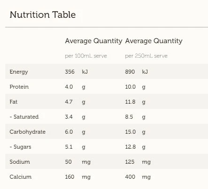Image resolution: width=208 pixels, height=189 pixels.
Task: Select the 12.8 g sugars value
Action: coord(135,147)
